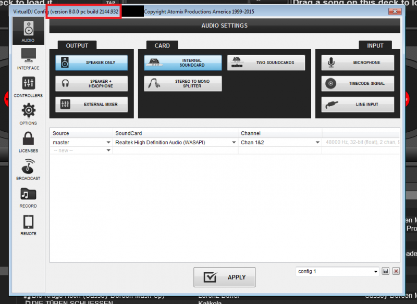
Task: Click the Source column header
Action: click(x=81, y=133)
